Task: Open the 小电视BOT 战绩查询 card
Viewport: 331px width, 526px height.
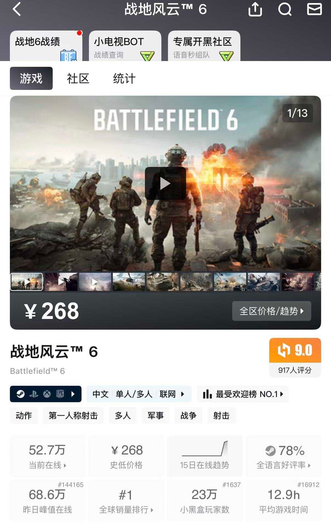Action: (125, 46)
